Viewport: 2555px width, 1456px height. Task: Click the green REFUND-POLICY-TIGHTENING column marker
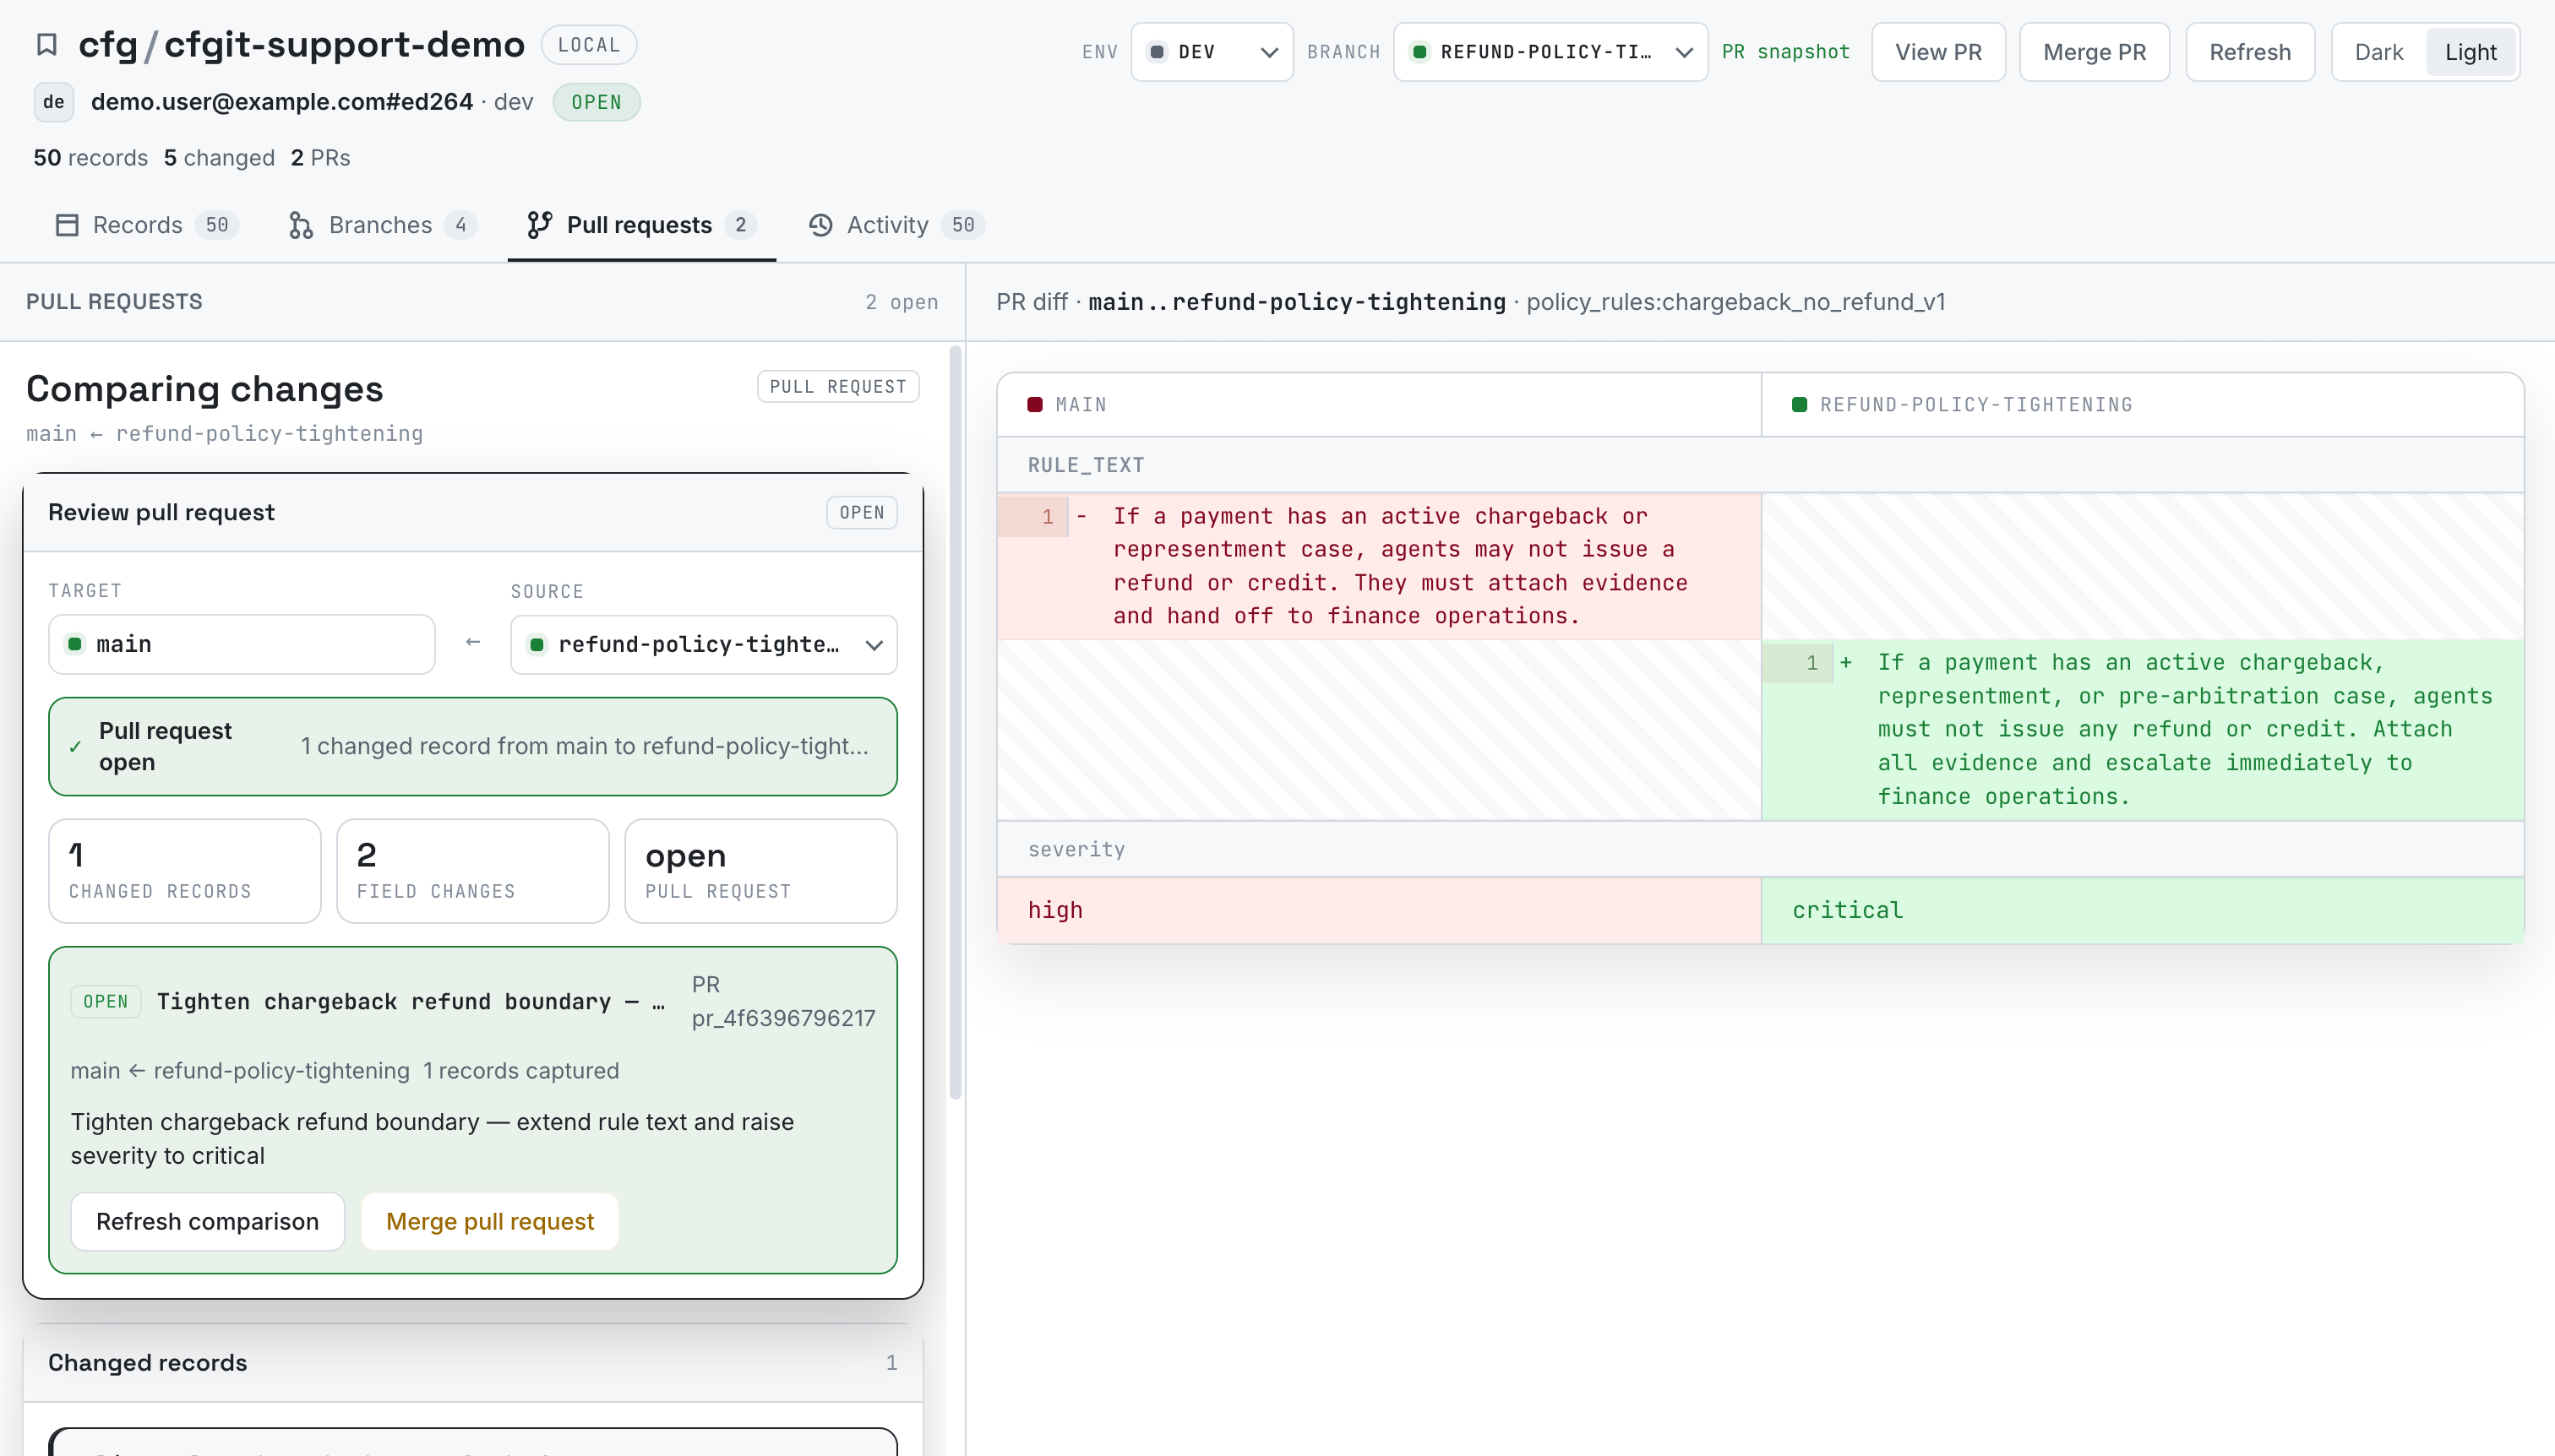(x=1799, y=405)
